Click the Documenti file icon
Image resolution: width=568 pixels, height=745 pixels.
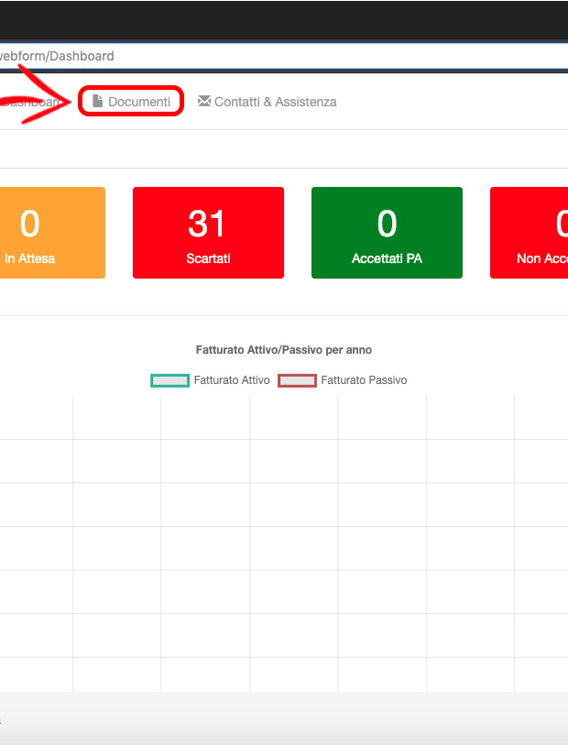(97, 102)
